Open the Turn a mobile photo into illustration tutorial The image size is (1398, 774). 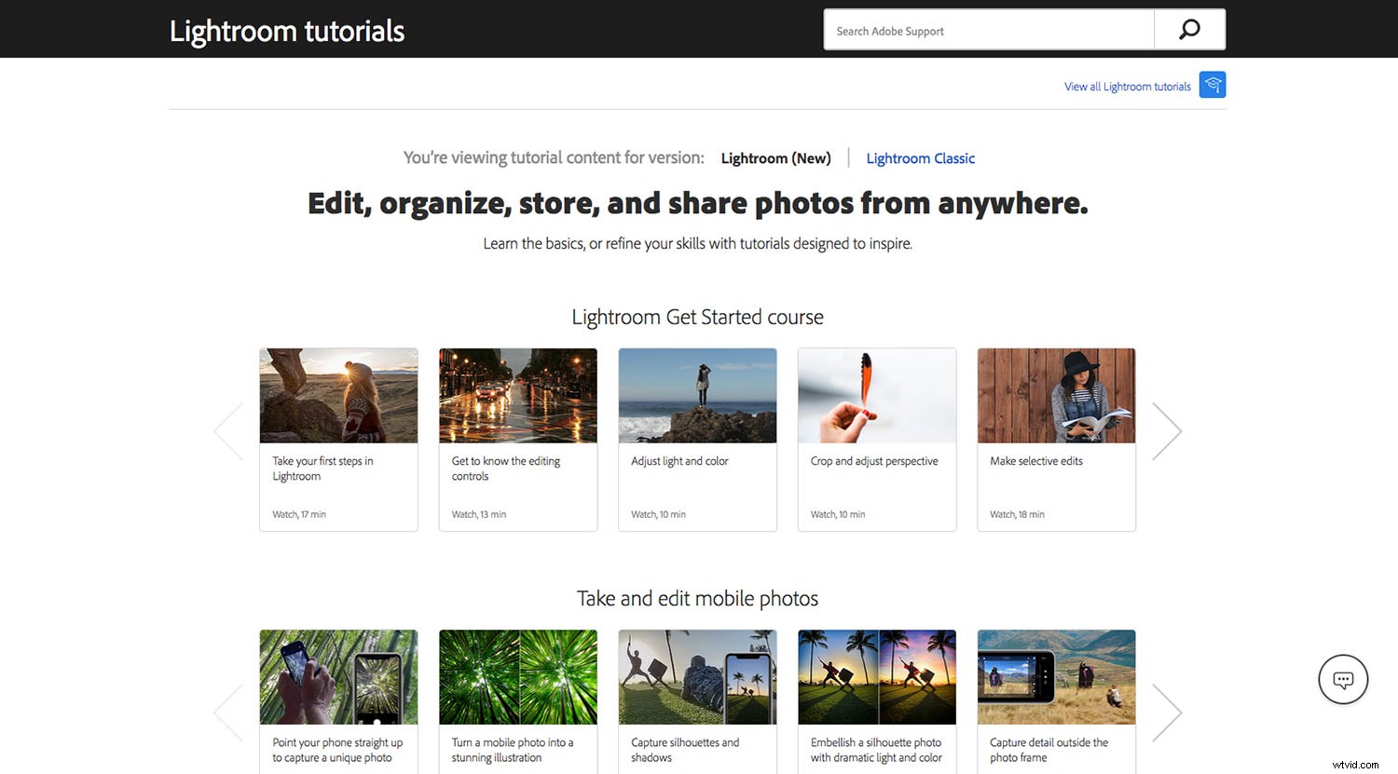pyautogui.click(x=517, y=677)
